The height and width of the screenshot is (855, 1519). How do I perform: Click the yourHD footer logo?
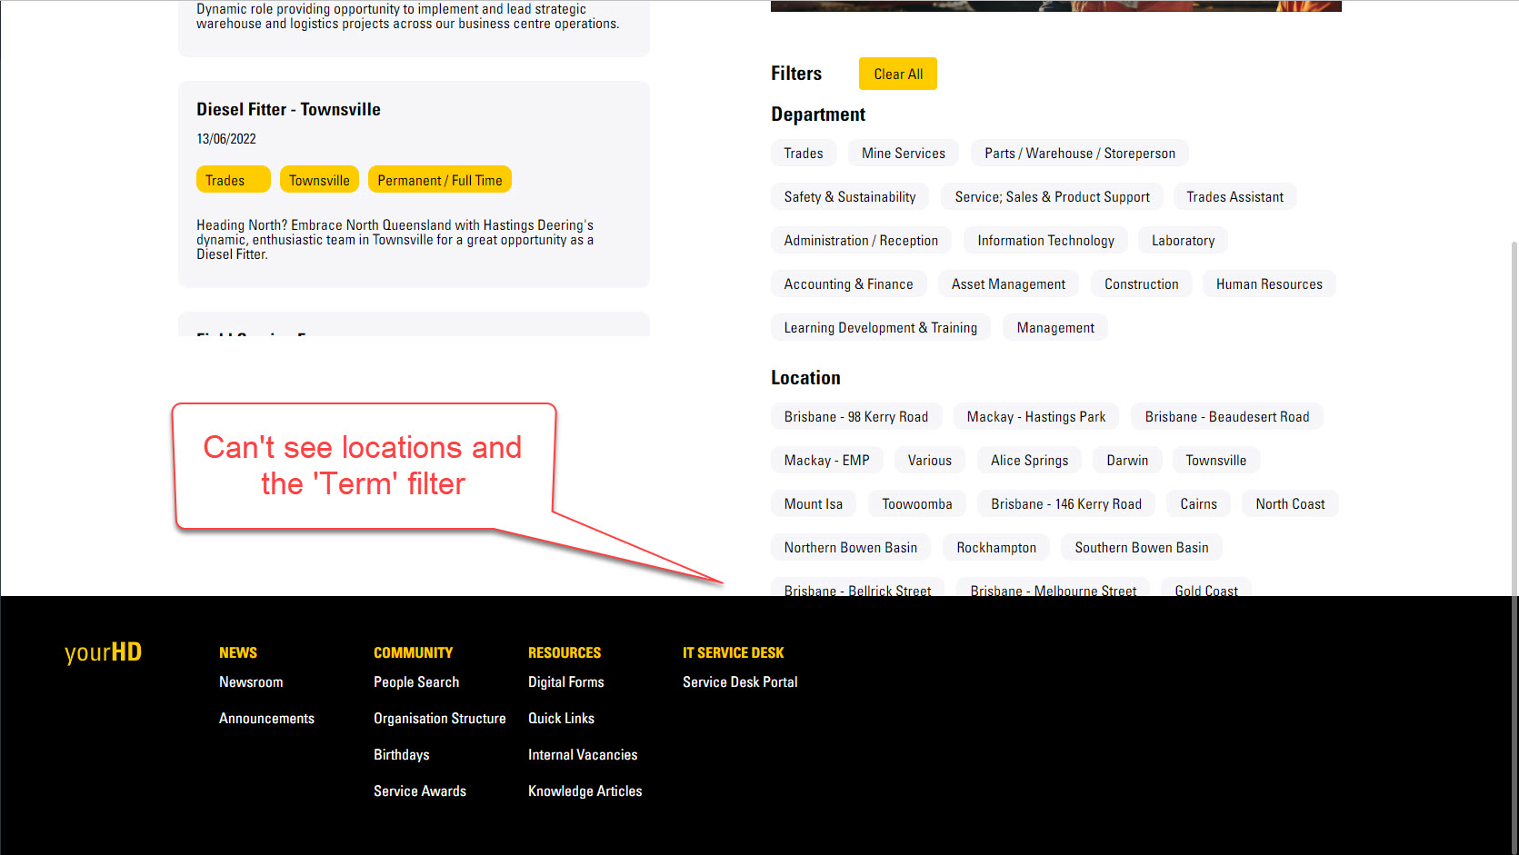(103, 652)
